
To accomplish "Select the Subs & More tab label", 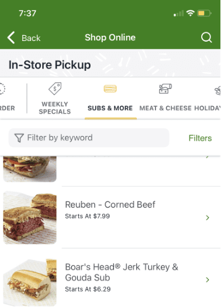I will coord(110,108).
